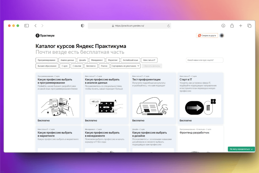Toggle the С опытом filter
Screen dimensions: 259x173
tap(77, 66)
